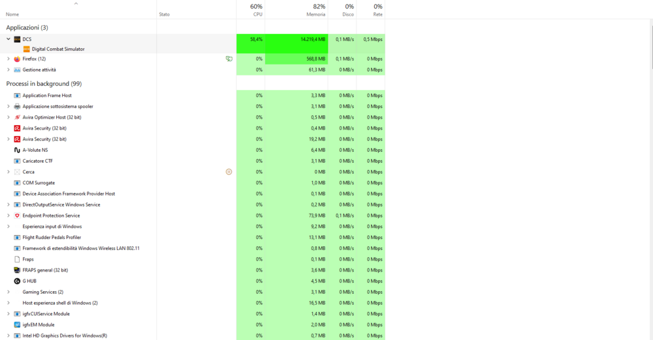The height and width of the screenshot is (340, 653).
Task: Sort by the Stato column header
Action: 197,10
